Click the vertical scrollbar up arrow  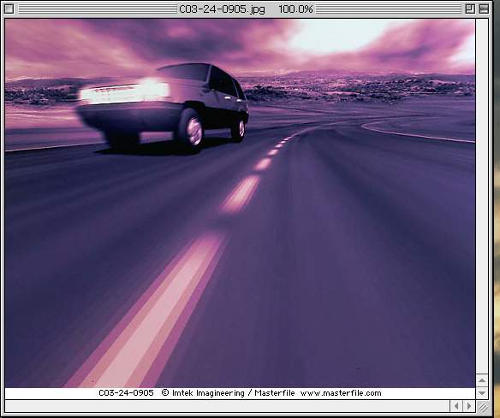coord(482,380)
